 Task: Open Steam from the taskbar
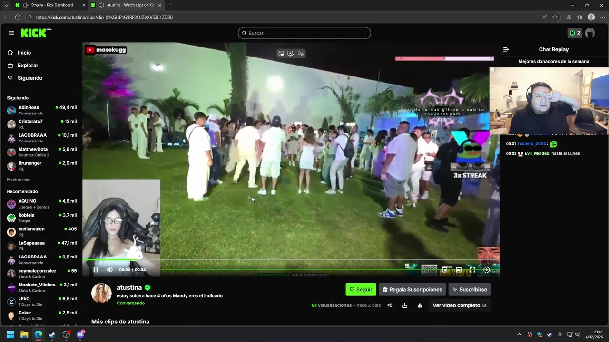(52, 334)
